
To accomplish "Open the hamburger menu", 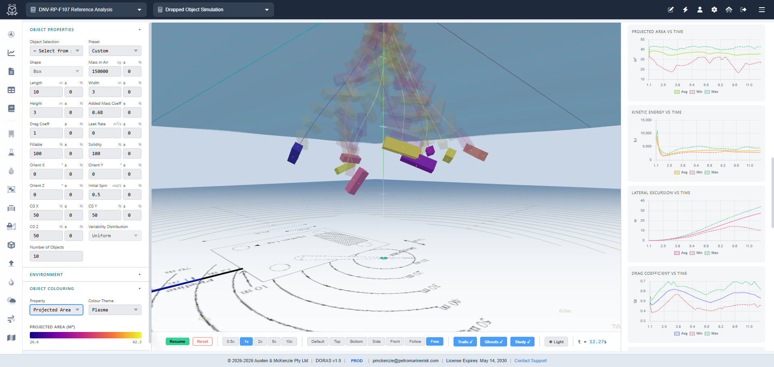I will [762, 10].
